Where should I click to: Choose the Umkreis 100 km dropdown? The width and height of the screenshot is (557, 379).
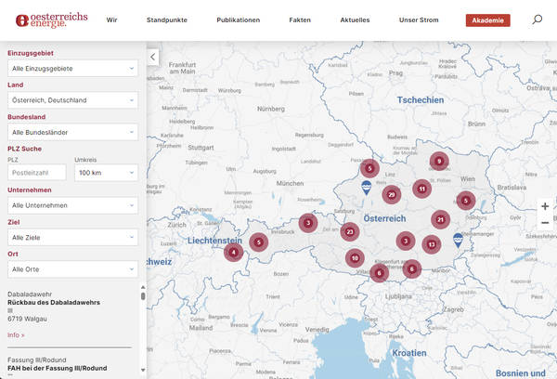106,173
